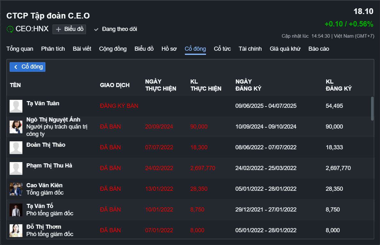Click Tạ Văn Tuân's placeholder avatar
Viewport: 380px width, 245px height.
point(16,106)
